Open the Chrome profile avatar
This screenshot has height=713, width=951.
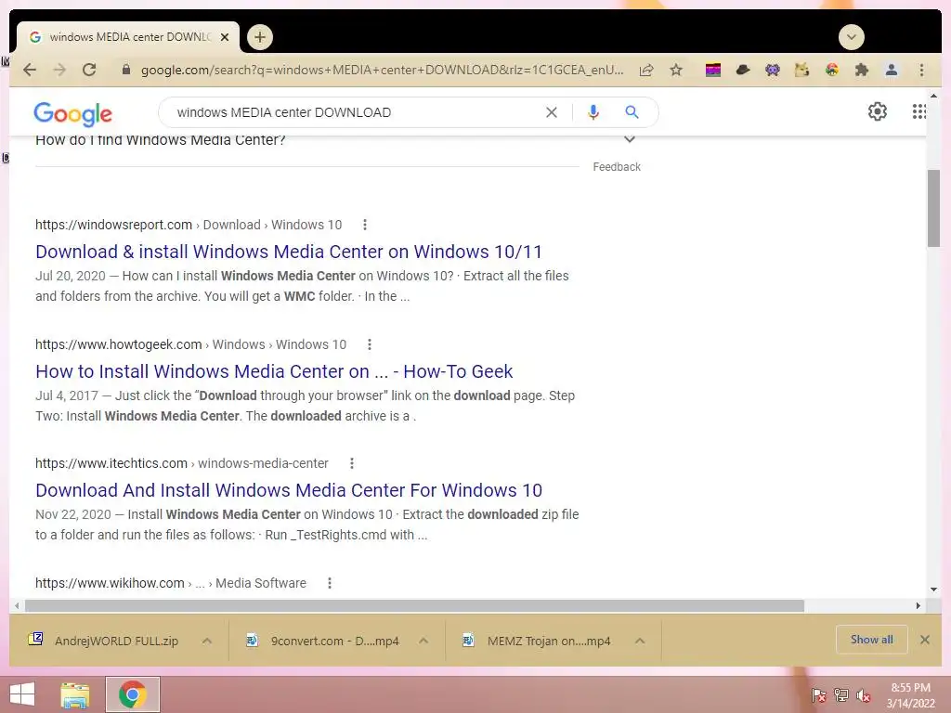891,70
